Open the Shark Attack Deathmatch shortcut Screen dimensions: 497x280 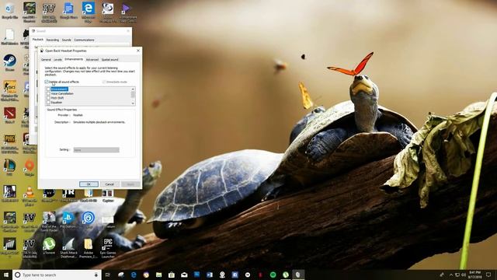click(68, 248)
